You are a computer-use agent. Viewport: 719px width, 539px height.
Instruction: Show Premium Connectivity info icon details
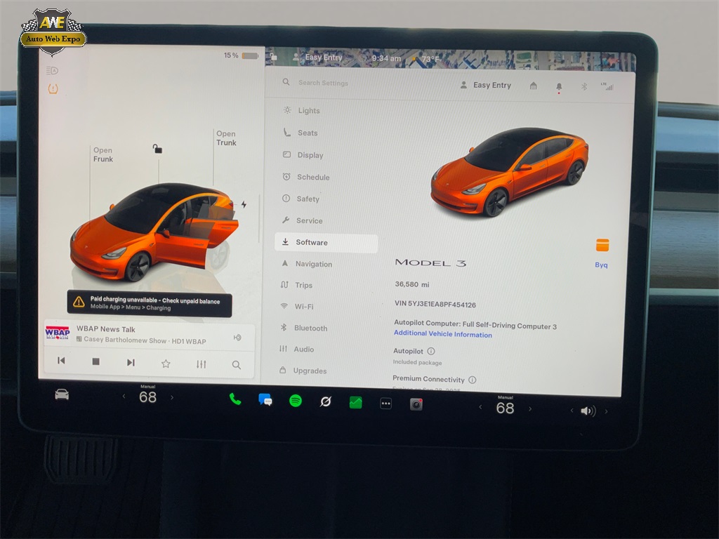pyautogui.click(x=473, y=380)
